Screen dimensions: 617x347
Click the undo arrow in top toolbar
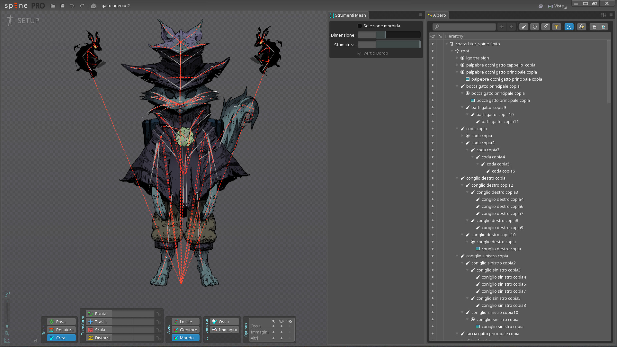[72, 6]
